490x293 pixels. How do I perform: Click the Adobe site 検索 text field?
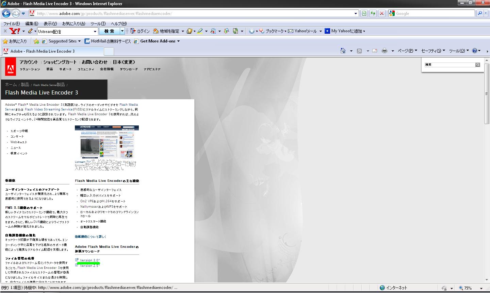(450, 65)
